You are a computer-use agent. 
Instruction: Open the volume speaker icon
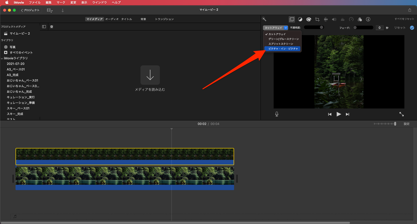pyautogui.click(x=334, y=19)
